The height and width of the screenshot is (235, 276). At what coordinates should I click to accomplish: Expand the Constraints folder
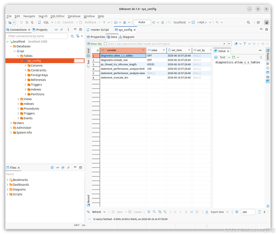click(25, 70)
